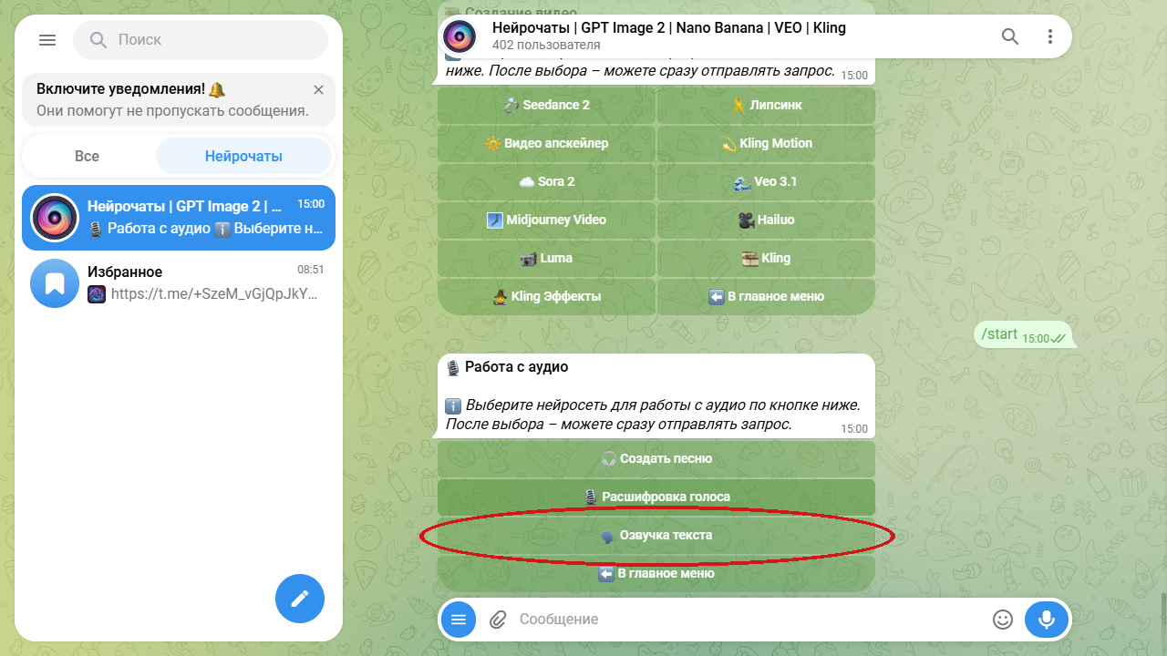Switch to the Все chats tab
1167x656 pixels.
88,156
